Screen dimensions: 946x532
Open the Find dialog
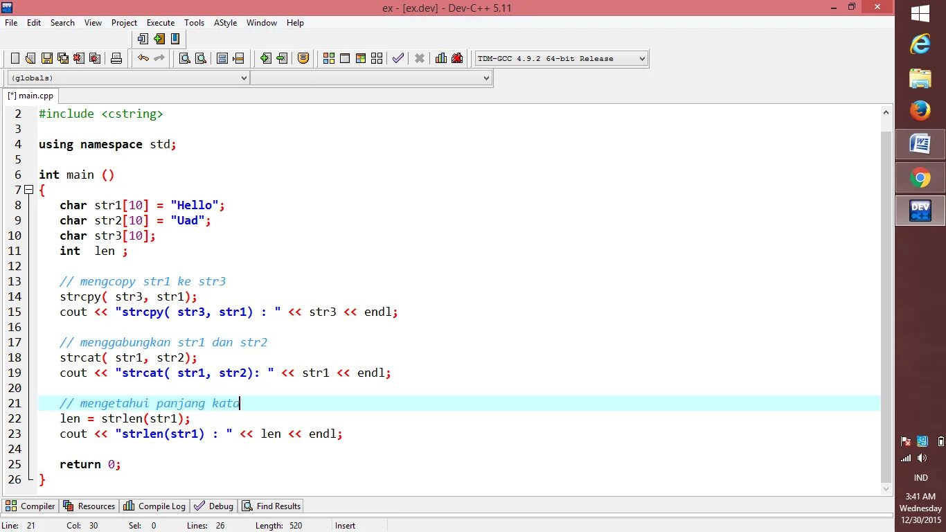(185, 58)
